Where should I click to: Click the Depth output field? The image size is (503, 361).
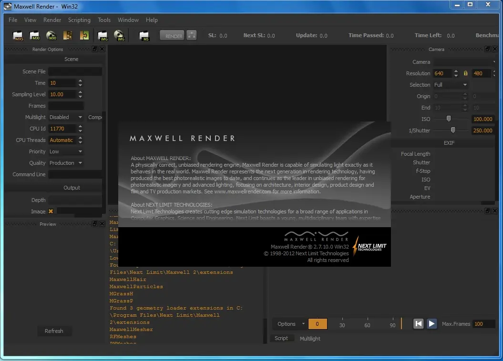[75, 200]
